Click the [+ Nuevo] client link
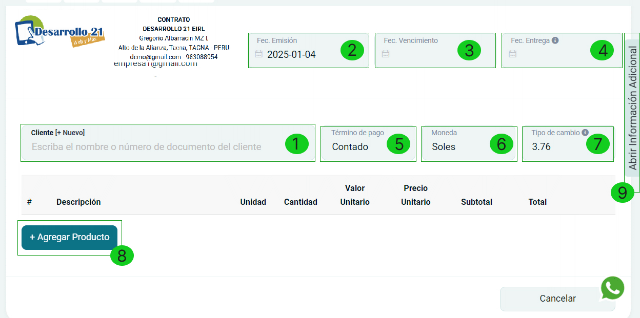 [70, 133]
